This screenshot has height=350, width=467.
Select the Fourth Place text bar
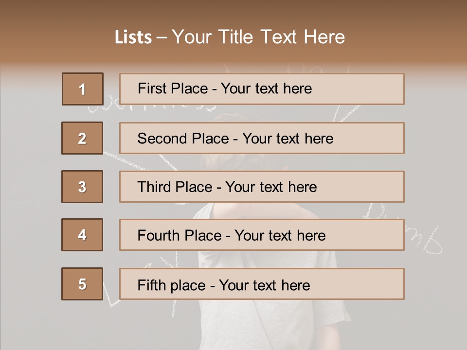(x=262, y=235)
